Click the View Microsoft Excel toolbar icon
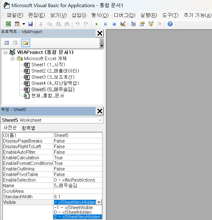Image resolution: width=212 pixels, height=220 pixels. pyautogui.click(x=8, y=24)
